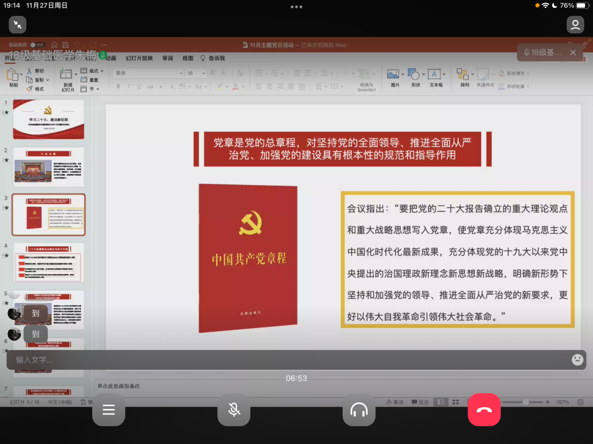This screenshot has width=593, height=444.
Task: Open the participants profile icon
Action: coord(575,25)
